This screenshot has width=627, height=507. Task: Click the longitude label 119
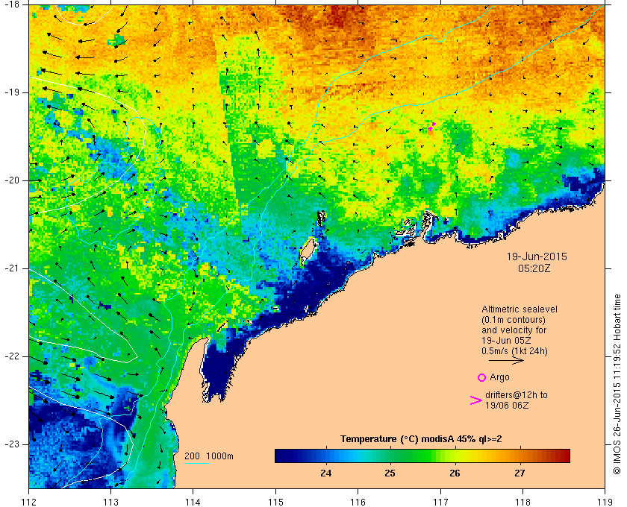pyautogui.click(x=605, y=502)
